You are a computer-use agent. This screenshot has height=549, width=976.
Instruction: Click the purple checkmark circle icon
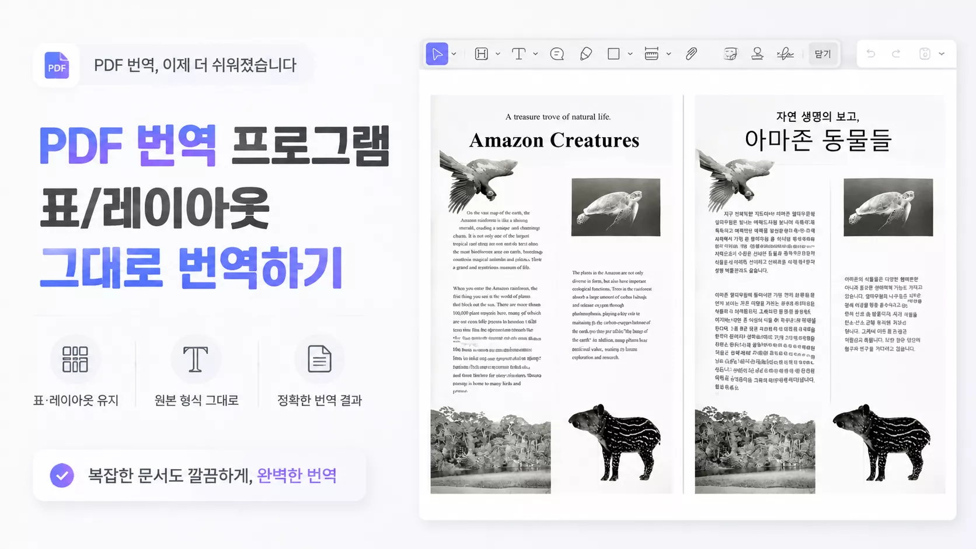click(x=62, y=475)
